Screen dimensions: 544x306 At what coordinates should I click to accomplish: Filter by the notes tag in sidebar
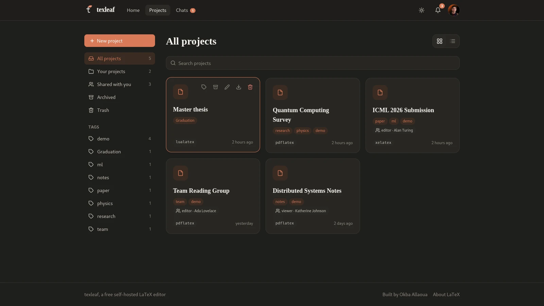coord(120,177)
